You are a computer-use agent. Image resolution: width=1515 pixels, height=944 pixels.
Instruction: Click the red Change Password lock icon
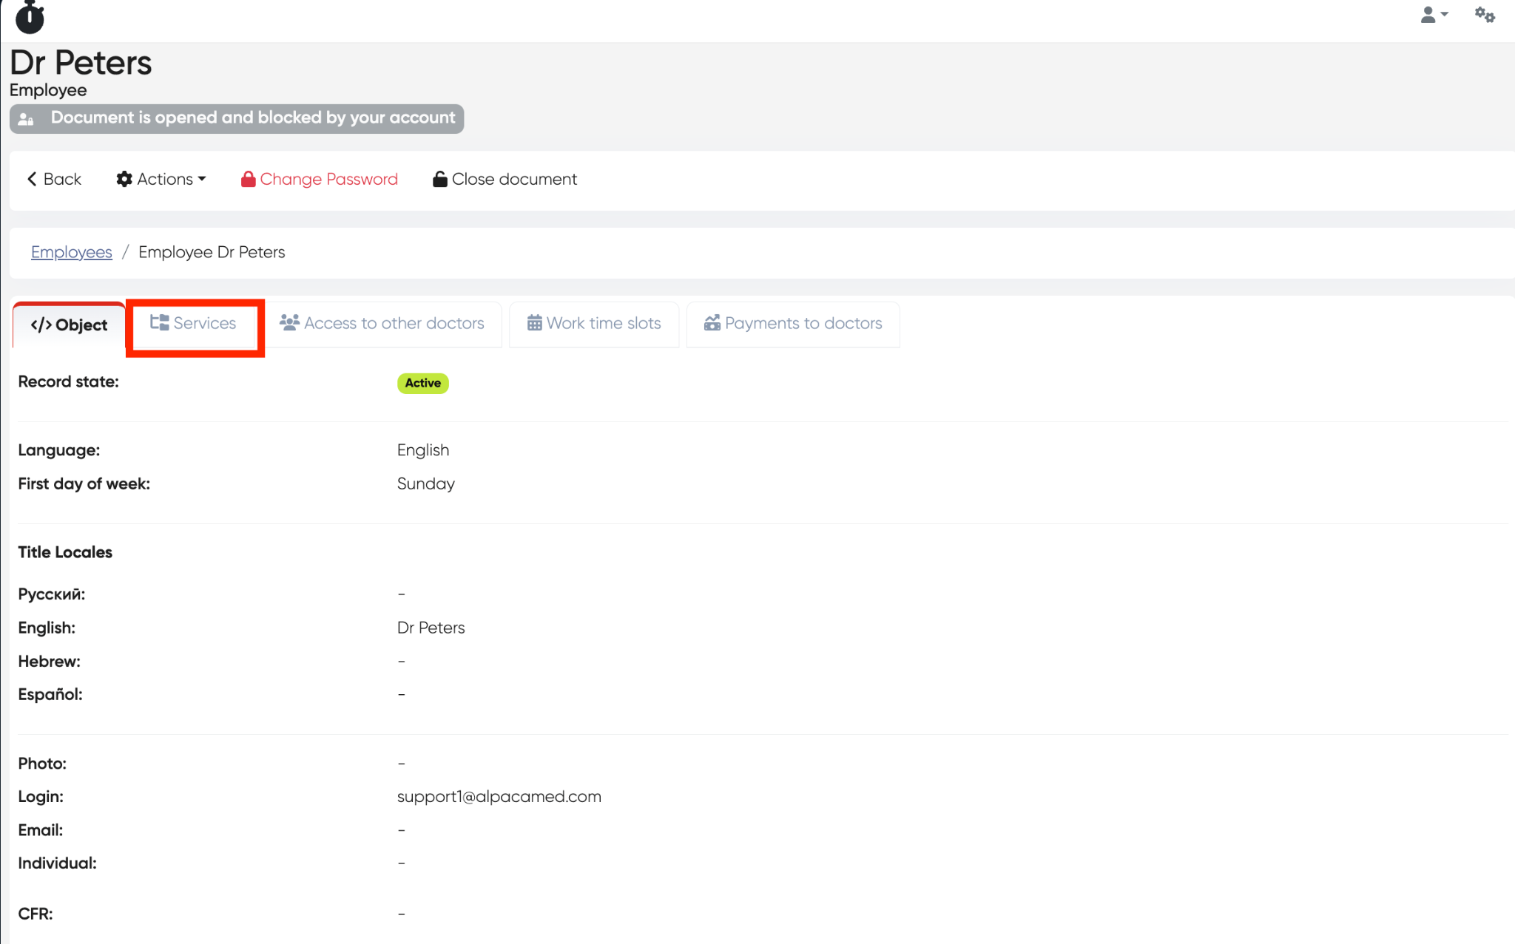click(249, 179)
